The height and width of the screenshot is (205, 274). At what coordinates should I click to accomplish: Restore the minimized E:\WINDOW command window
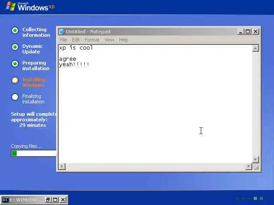(x=48, y=200)
